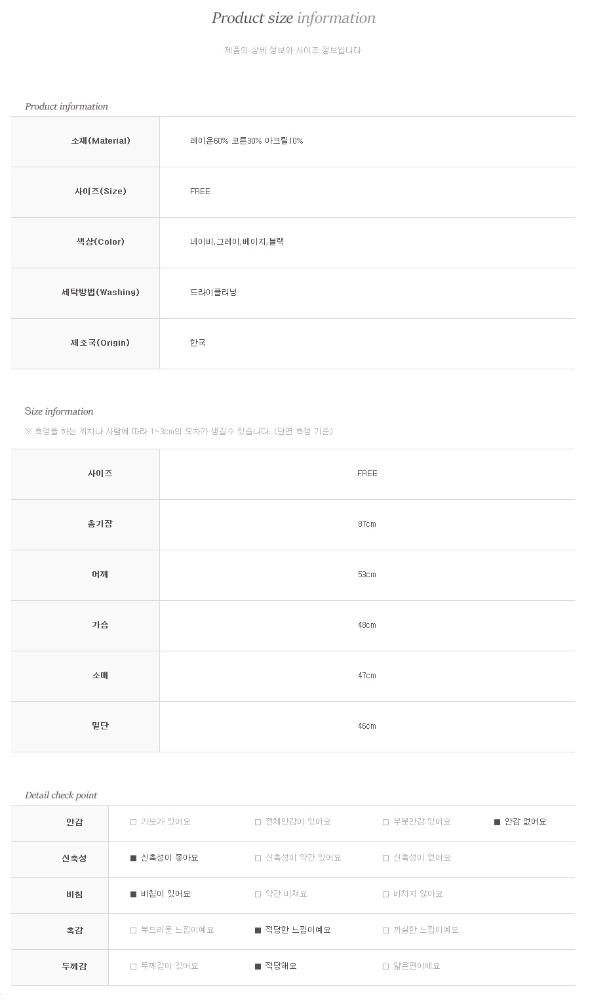
Task: Check the '신축성이 약간 있어요' box
Action: [x=258, y=858]
